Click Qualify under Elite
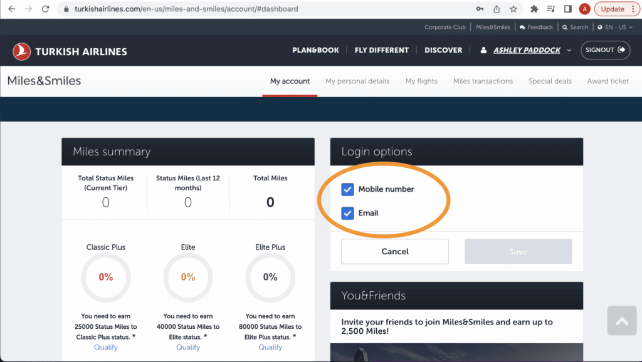Screen dimensions: 642x362 (x=188, y=347)
